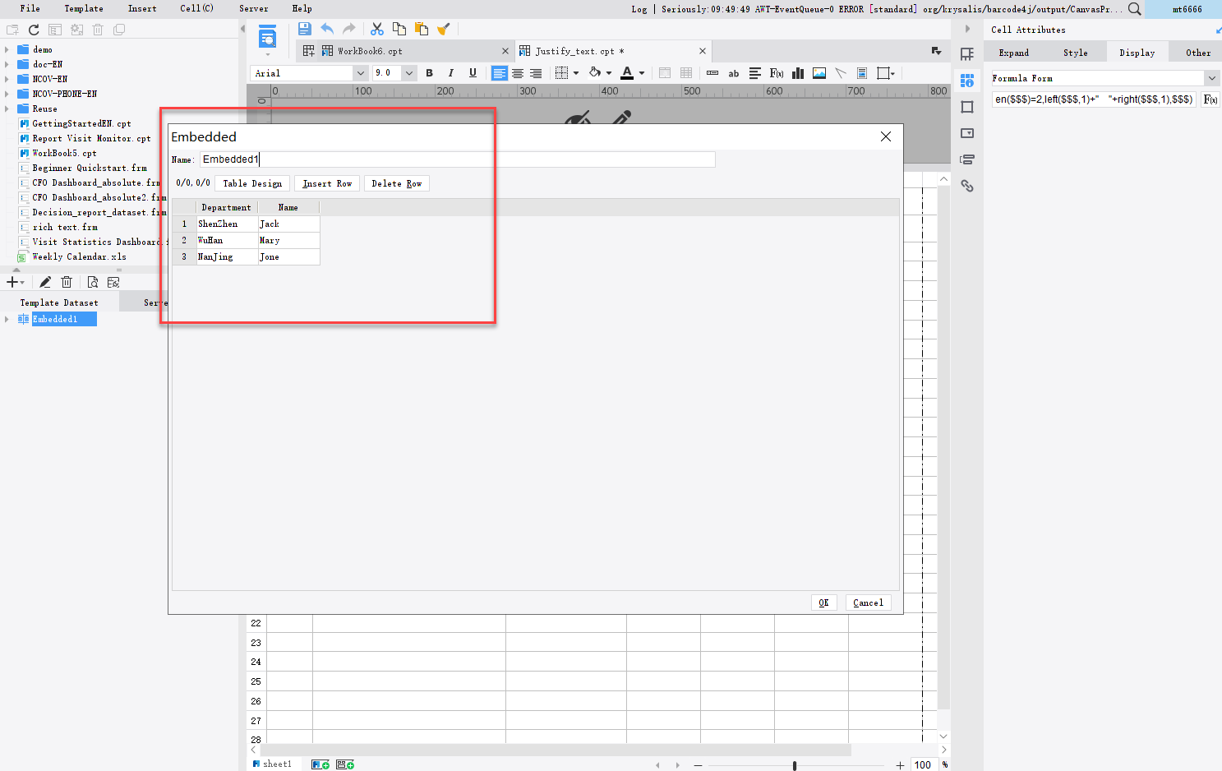
Task: Toggle Italic formatting
Action: pyautogui.click(x=450, y=73)
